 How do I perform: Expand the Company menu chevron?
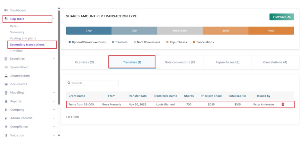54,110
